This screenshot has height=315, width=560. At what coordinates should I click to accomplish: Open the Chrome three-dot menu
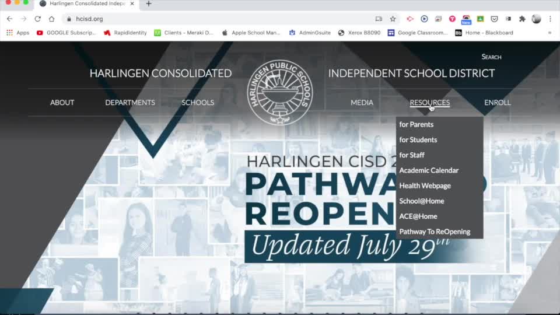click(x=550, y=19)
